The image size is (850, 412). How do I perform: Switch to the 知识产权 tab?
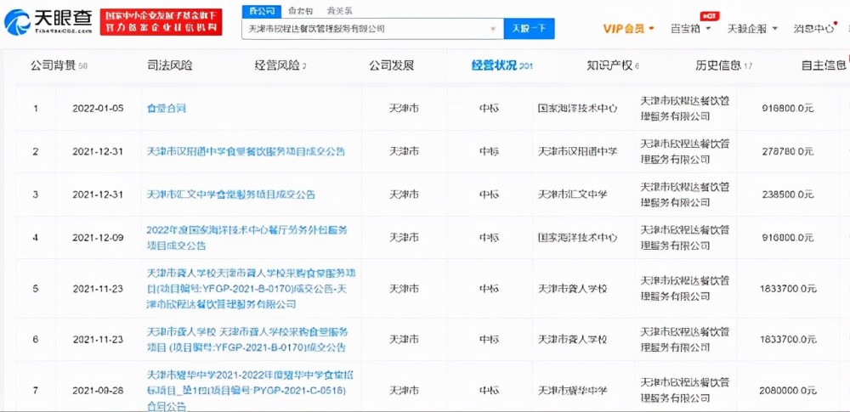(x=613, y=66)
